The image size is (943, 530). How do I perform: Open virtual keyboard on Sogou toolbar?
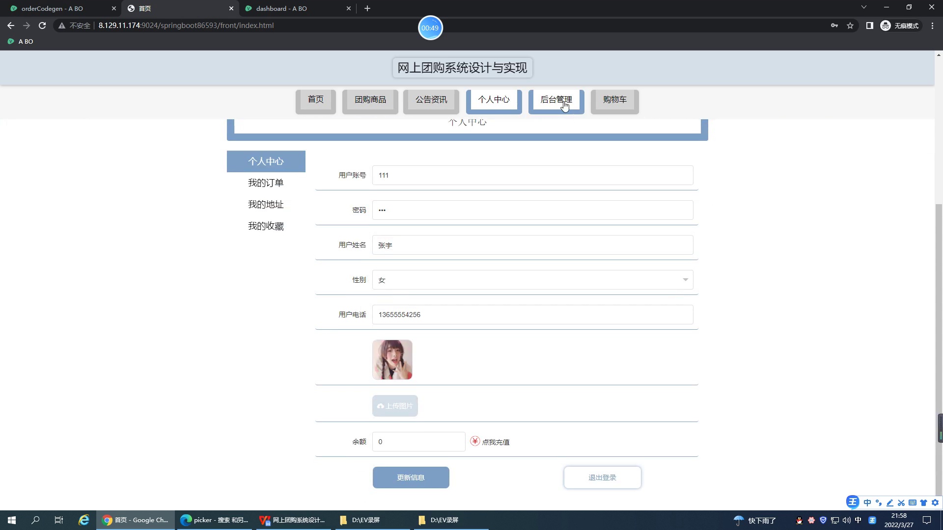point(913,503)
